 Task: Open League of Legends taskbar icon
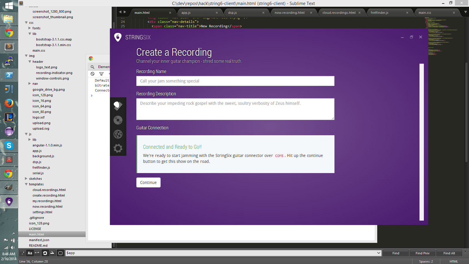[9, 117]
